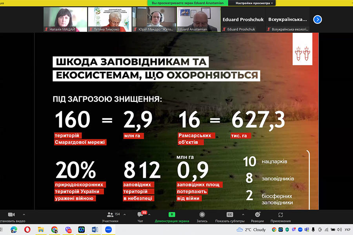Open the Webex app in the taskbar
This screenshot has width=353, height=235.
(x=81, y=230)
